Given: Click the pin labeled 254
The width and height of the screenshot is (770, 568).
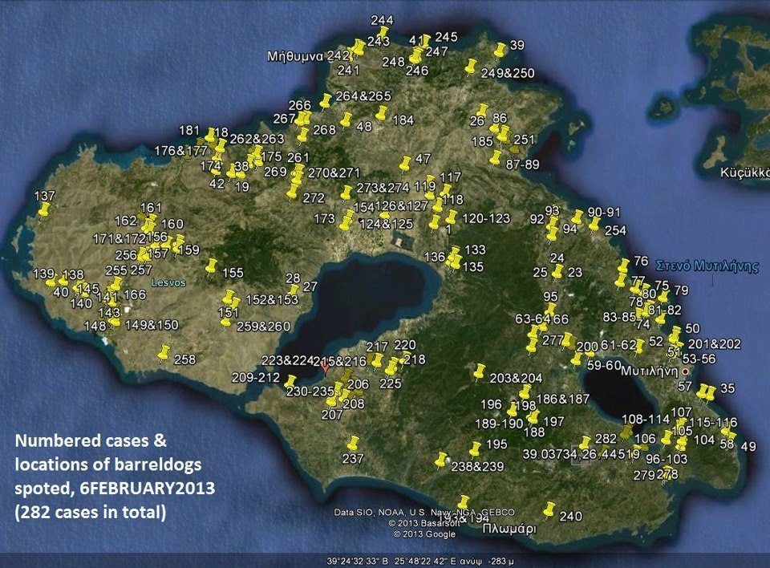Looking at the screenshot, I should [x=594, y=224].
